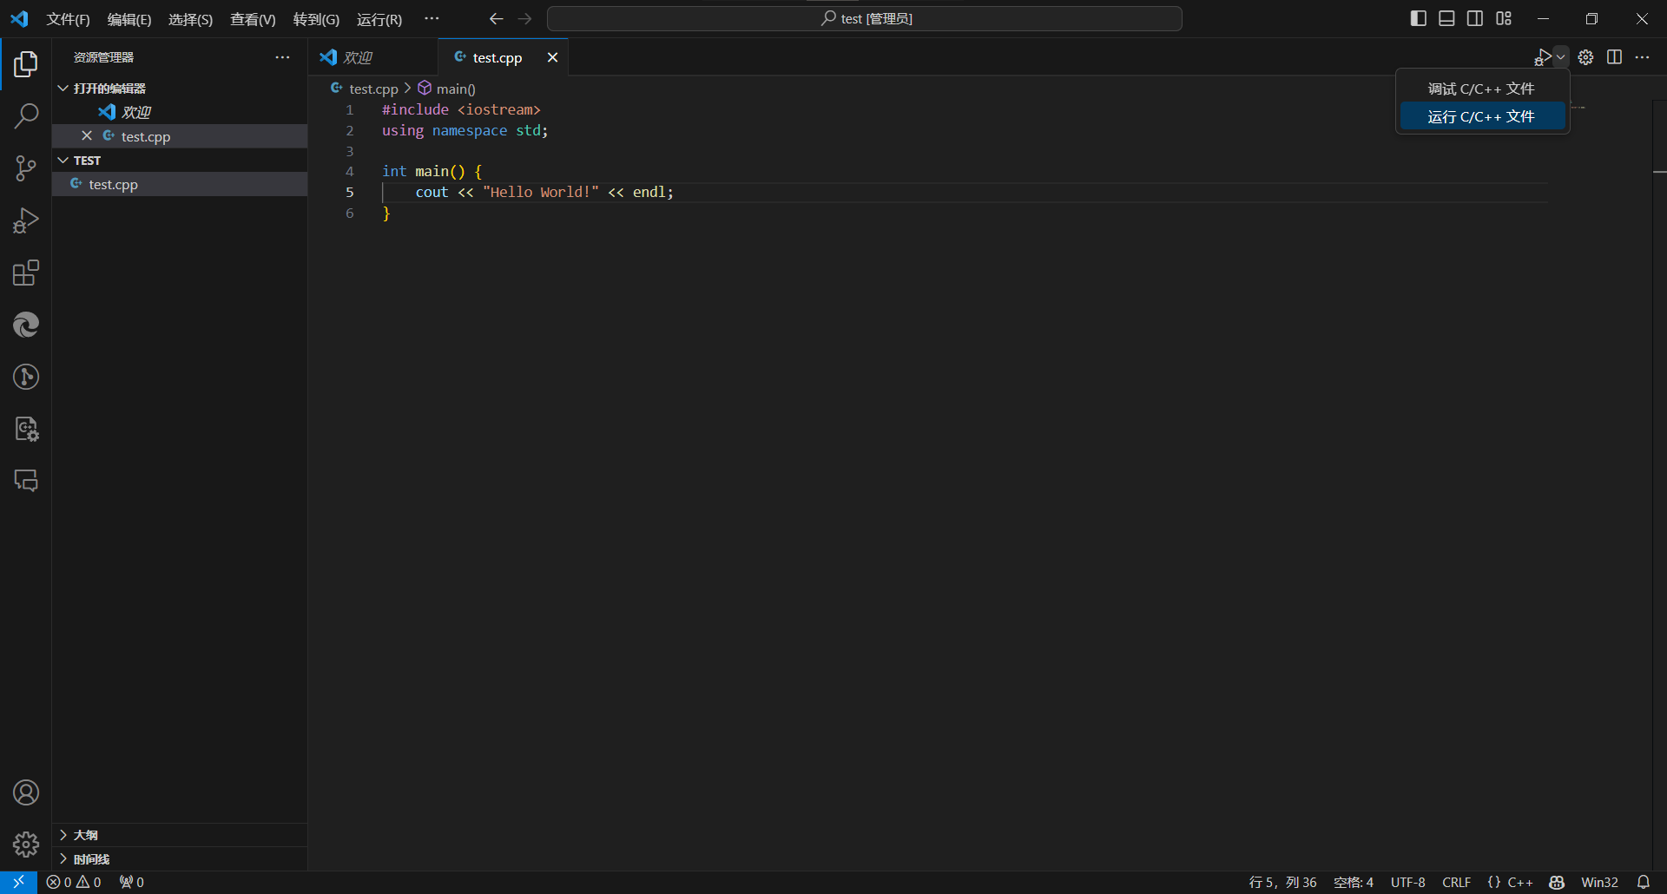This screenshot has width=1667, height=894.
Task: Select 运行 C/C++ 文件 menu option
Action: [1481, 116]
